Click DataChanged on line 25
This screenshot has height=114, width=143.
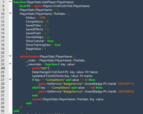(41, 72)
